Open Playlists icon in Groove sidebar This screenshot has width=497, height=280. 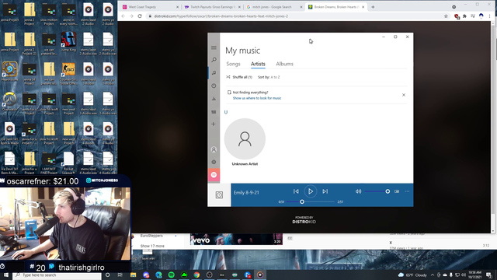tap(214, 112)
